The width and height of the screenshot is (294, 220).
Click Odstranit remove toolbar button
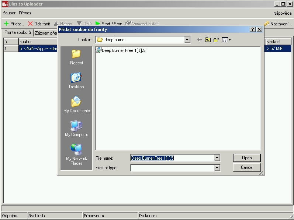(39, 24)
